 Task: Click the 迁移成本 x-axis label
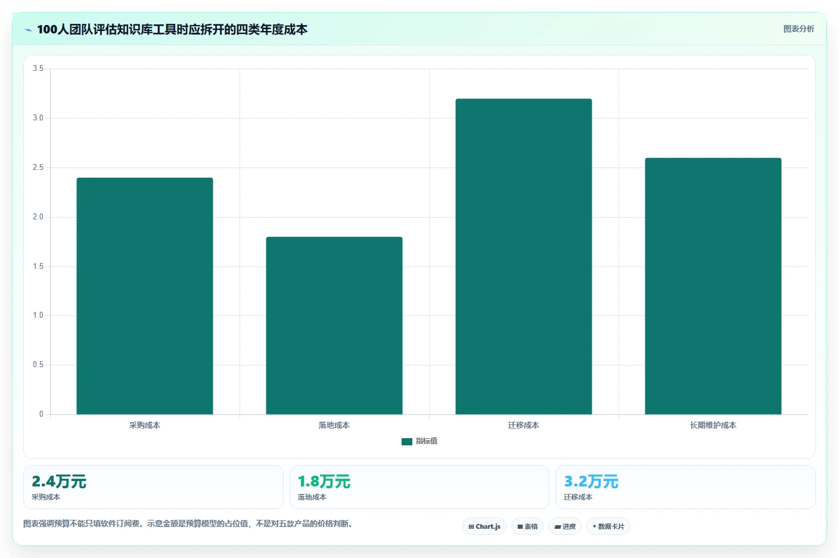point(524,425)
